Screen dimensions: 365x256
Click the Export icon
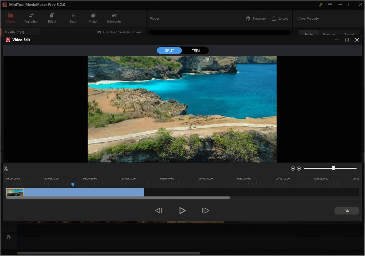point(280,18)
